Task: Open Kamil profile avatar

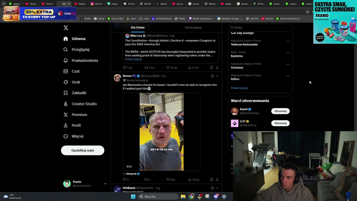Action: coord(235,111)
